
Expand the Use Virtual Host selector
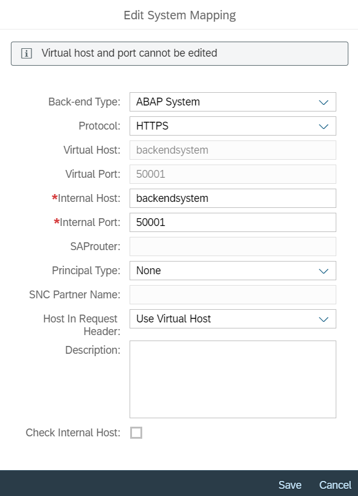point(233,319)
